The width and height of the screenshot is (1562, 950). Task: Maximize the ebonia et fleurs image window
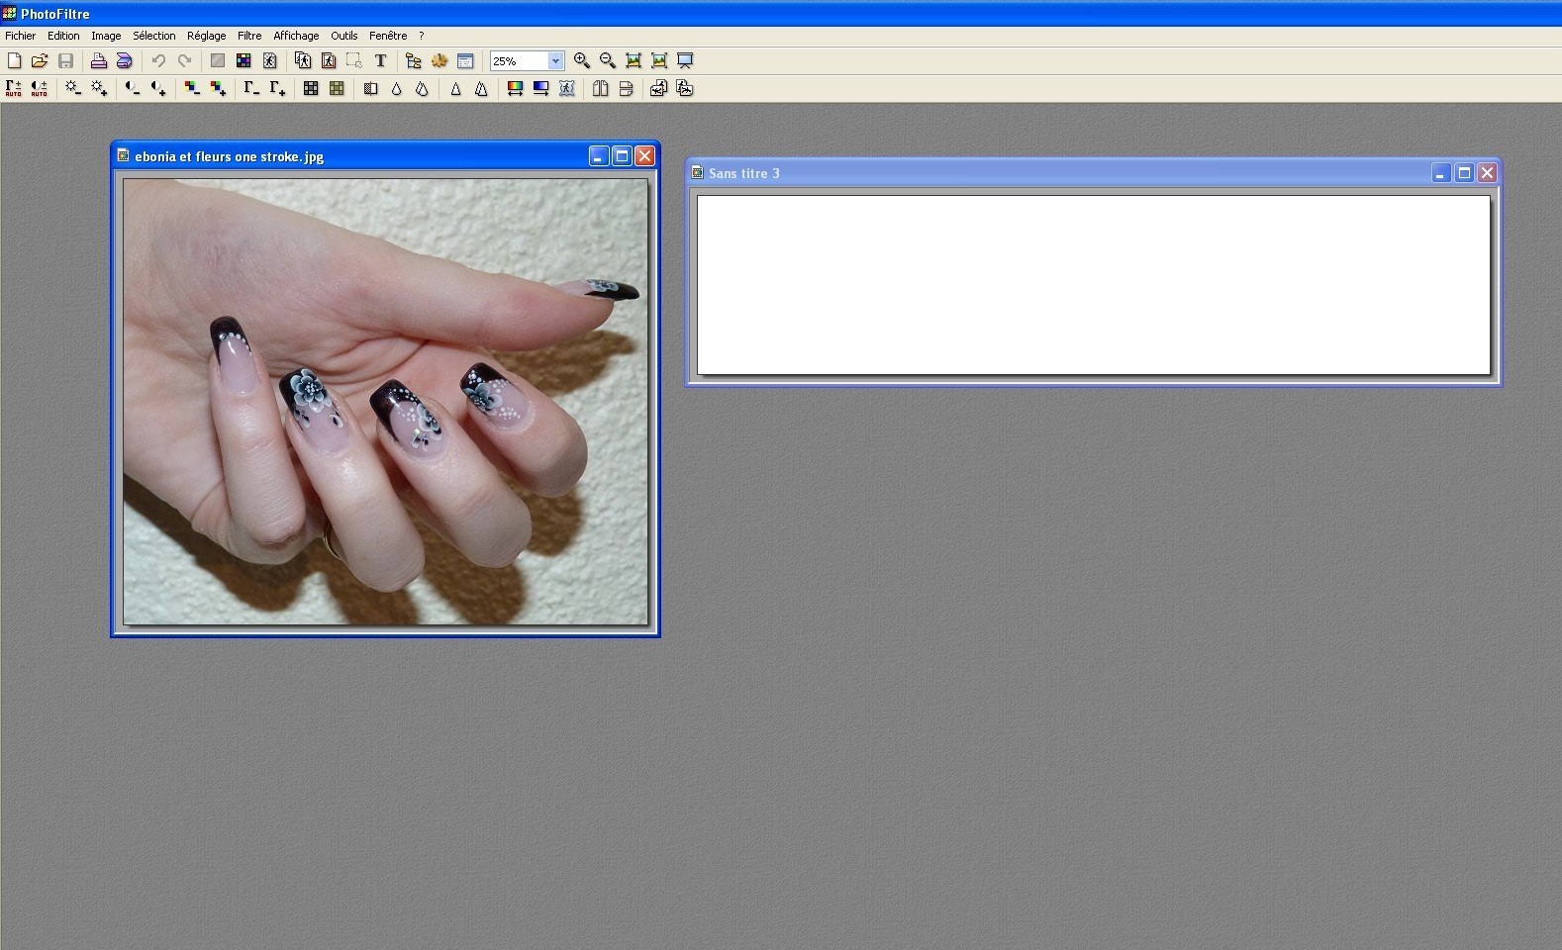[x=622, y=156]
